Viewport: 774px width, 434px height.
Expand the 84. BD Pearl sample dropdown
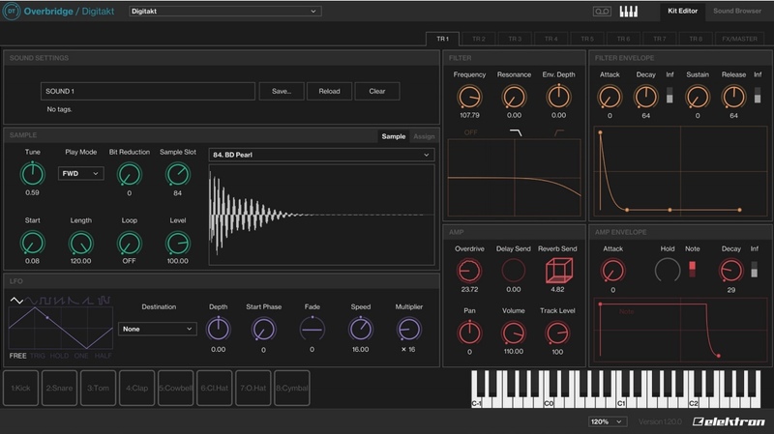point(320,155)
